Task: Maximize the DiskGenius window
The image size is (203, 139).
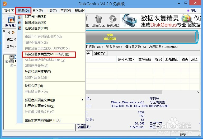Action: pyautogui.click(x=186, y=3)
